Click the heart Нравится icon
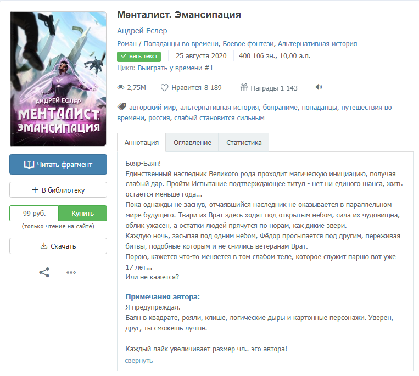This screenshot has height=376, width=419. pos(164,88)
